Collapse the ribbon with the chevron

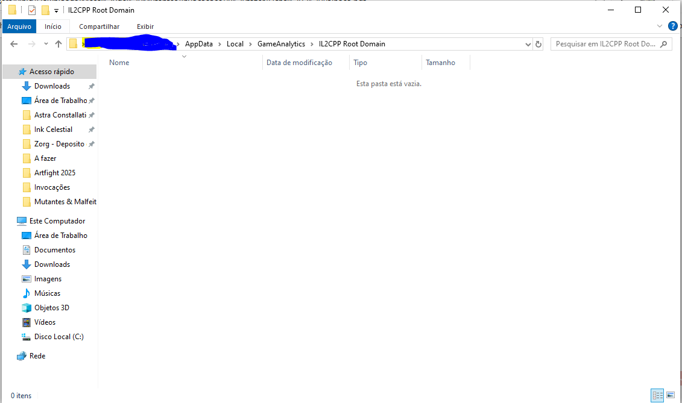coord(659,26)
